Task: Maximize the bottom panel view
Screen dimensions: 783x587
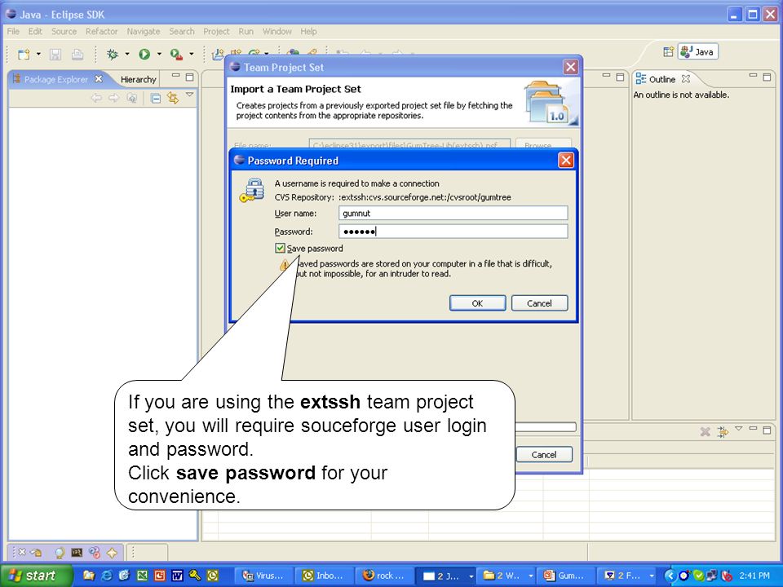Action: (x=767, y=430)
